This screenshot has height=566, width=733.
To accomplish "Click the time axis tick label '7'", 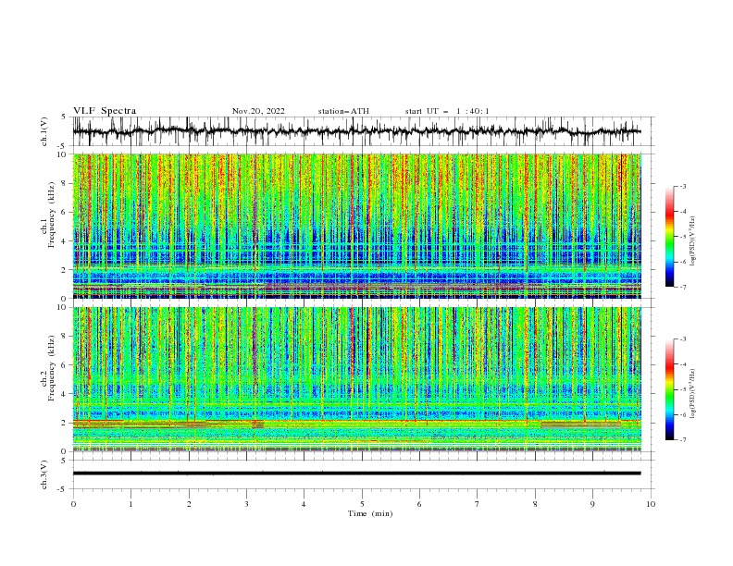I will (478, 504).
